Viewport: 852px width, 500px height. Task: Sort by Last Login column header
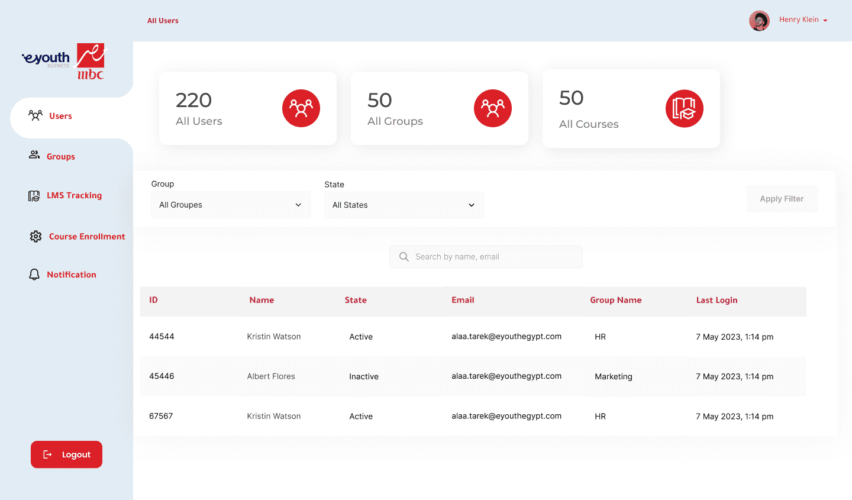pyautogui.click(x=717, y=300)
